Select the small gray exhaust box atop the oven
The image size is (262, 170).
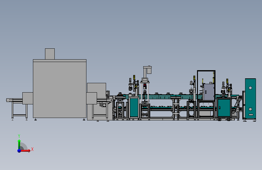50,54
